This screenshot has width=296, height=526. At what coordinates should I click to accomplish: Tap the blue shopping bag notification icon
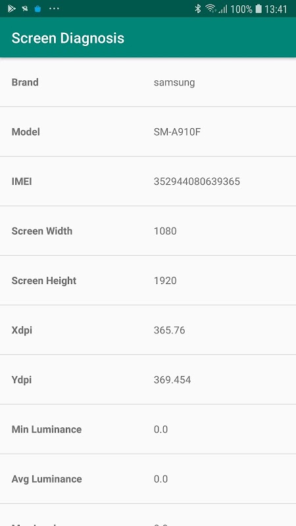tap(38, 9)
